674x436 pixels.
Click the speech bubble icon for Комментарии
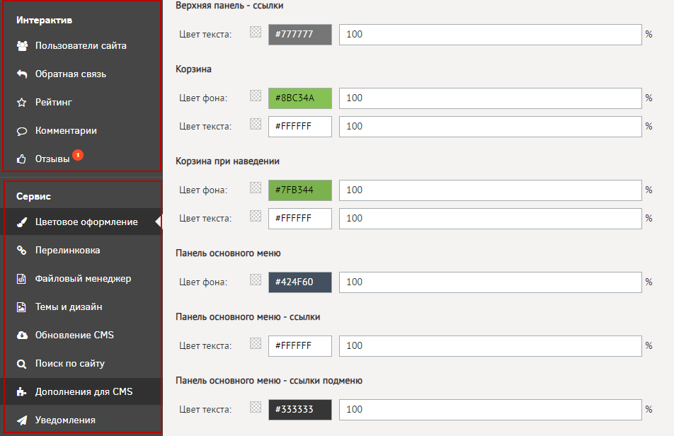click(x=21, y=131)
